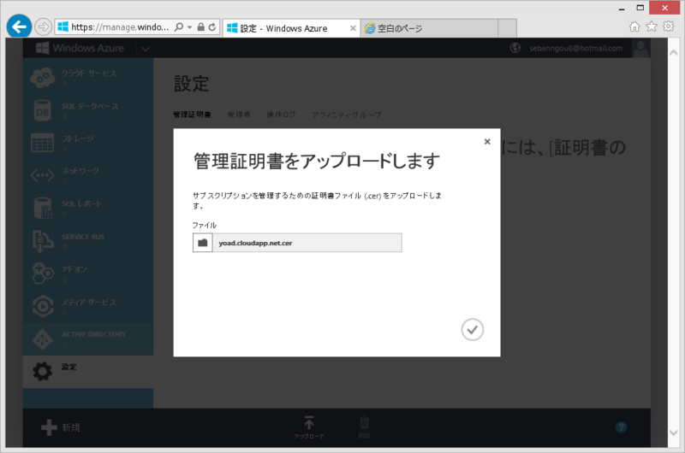This screenshot has width=685, height=453.
Task: Open SERVICE BUS in sidebar
Action: coord(88,241)
